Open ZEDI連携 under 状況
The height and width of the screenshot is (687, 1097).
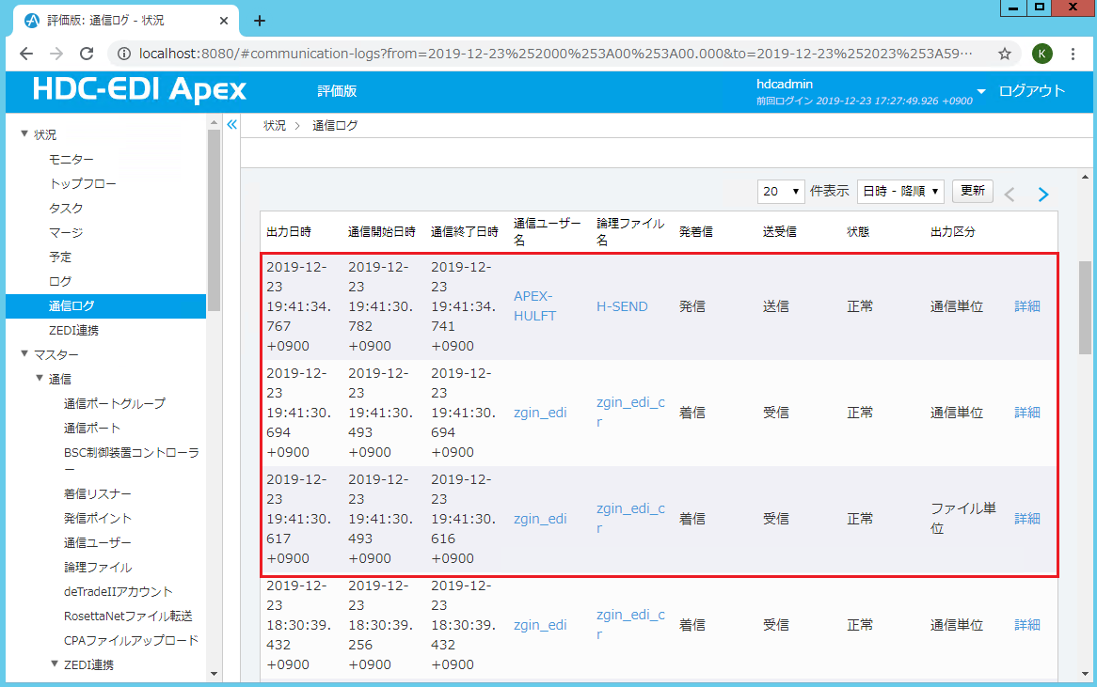(73, 331)
